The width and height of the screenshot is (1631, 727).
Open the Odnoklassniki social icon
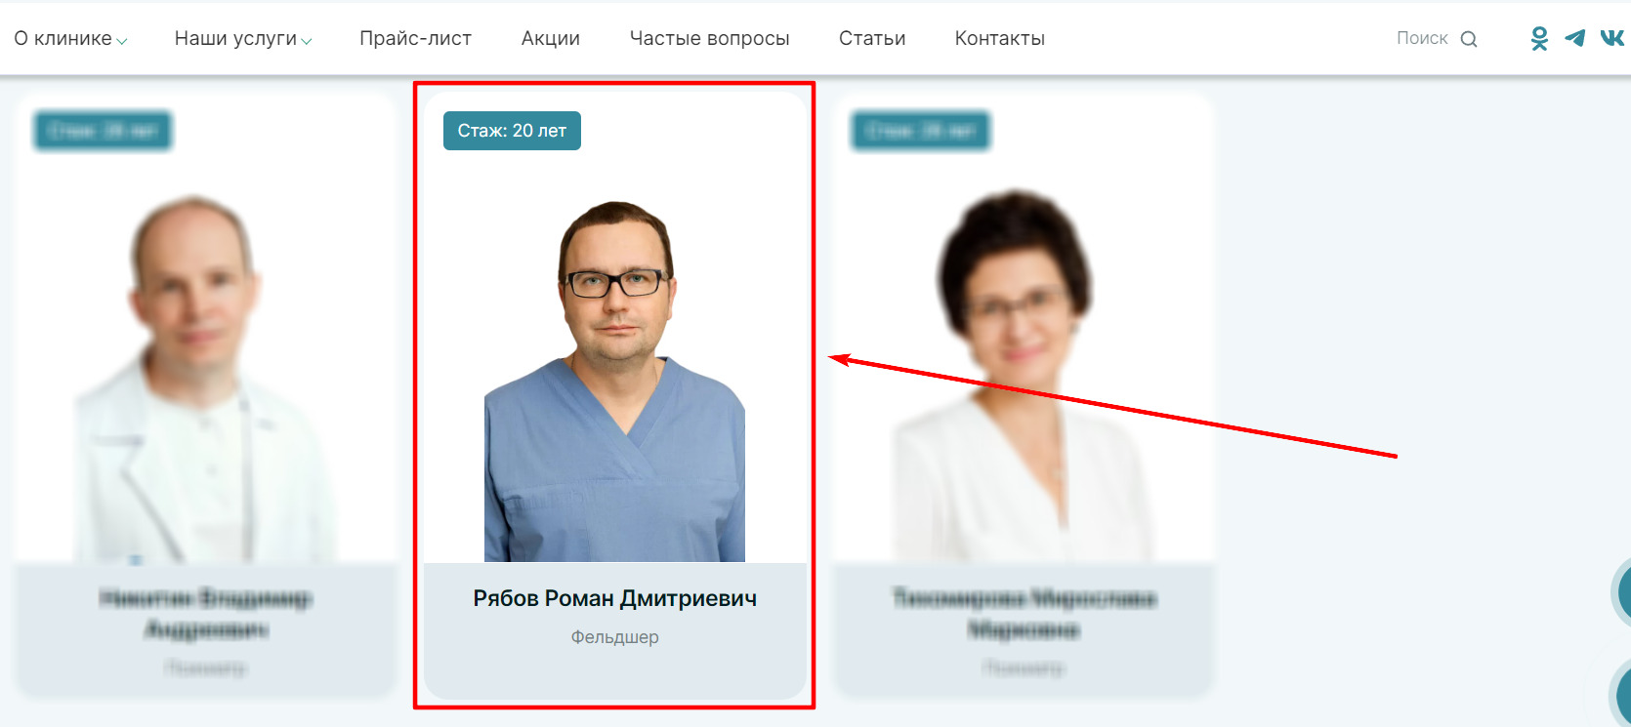click(x=1539, y=38)
